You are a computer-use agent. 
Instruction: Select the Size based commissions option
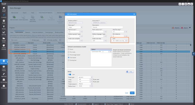(x=69, y=58)
